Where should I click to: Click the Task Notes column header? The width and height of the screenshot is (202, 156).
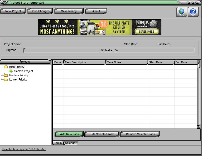[x=127, y=62]
